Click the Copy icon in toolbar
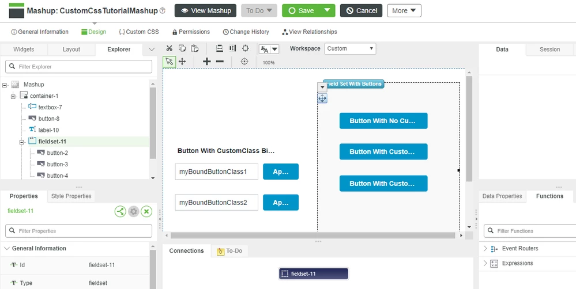The image size is (576, 289). click(182, 48)
